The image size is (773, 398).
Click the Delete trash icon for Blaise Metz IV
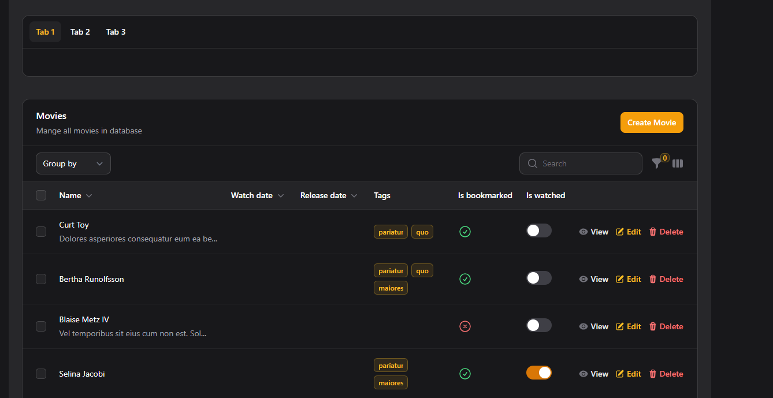pos(653,326)
